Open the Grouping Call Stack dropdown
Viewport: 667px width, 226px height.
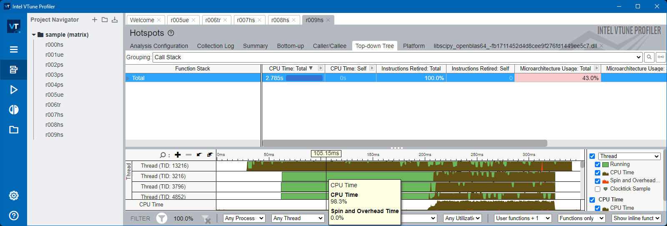tap(638, 57)
